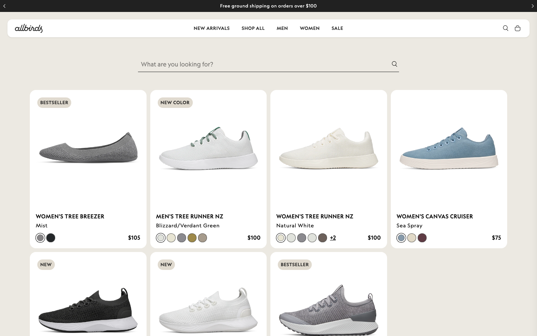
Task: Go to the Sale section
Action: point(337,28)
